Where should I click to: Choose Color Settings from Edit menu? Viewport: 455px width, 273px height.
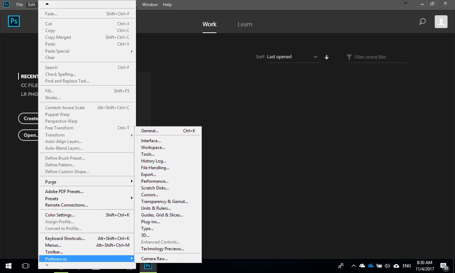coord(87,215)
